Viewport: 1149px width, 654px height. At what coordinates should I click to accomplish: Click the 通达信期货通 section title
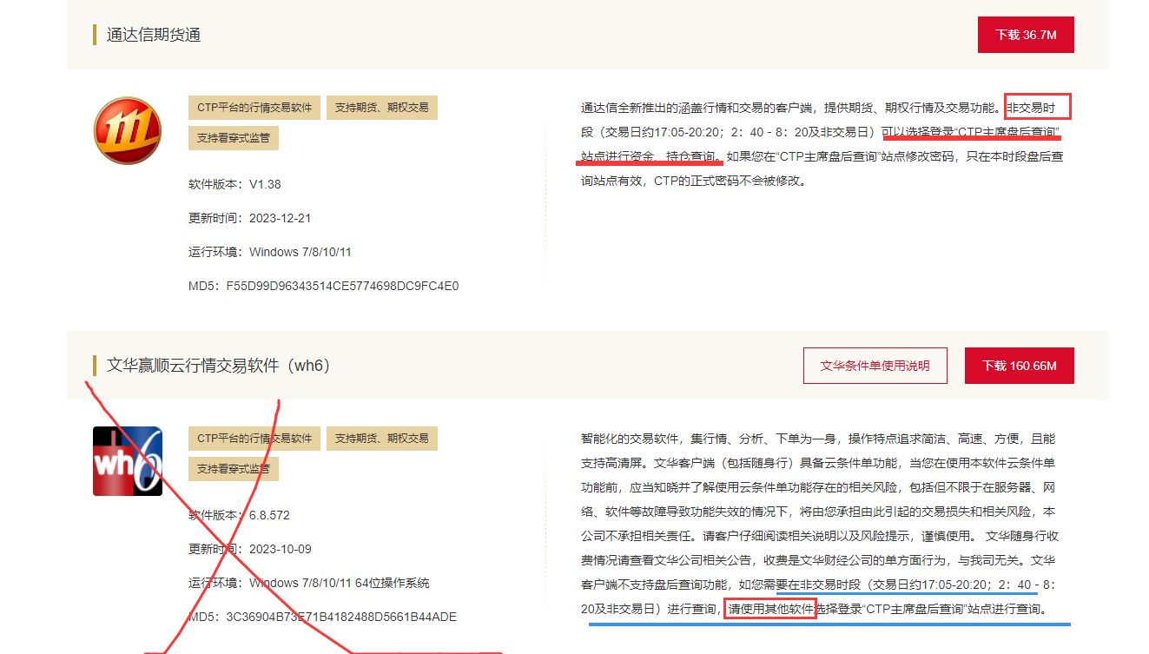(x=154, y=35)
